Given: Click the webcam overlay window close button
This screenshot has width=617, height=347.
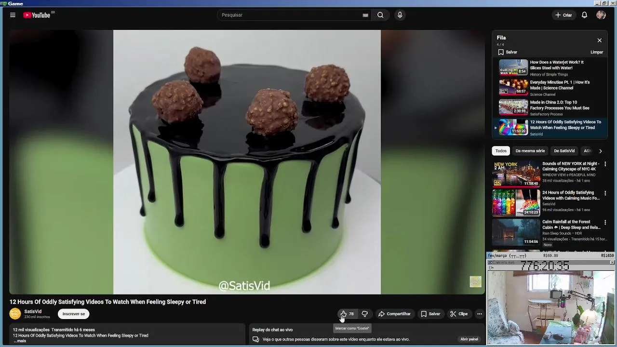Looking at the screenshot, I should click(612, 263).
